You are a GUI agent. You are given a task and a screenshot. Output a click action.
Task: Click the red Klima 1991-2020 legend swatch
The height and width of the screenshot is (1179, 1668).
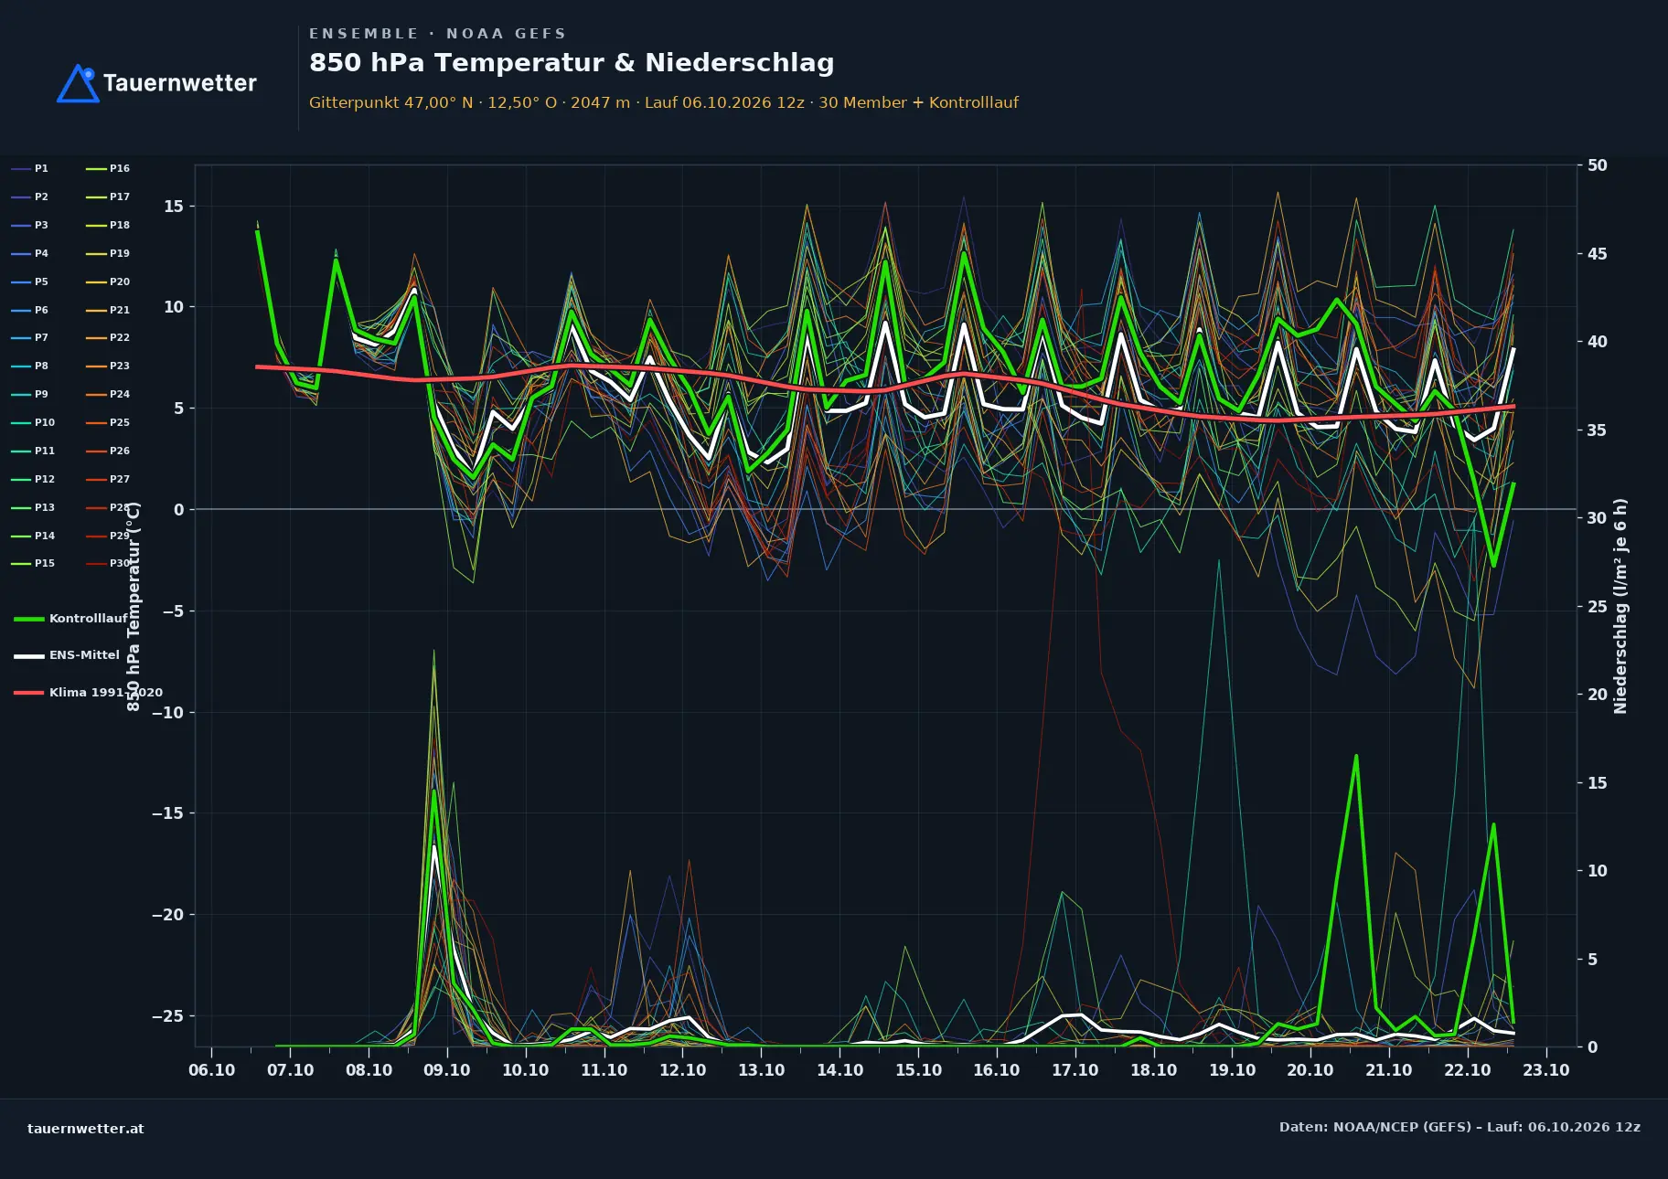(29, 693)
